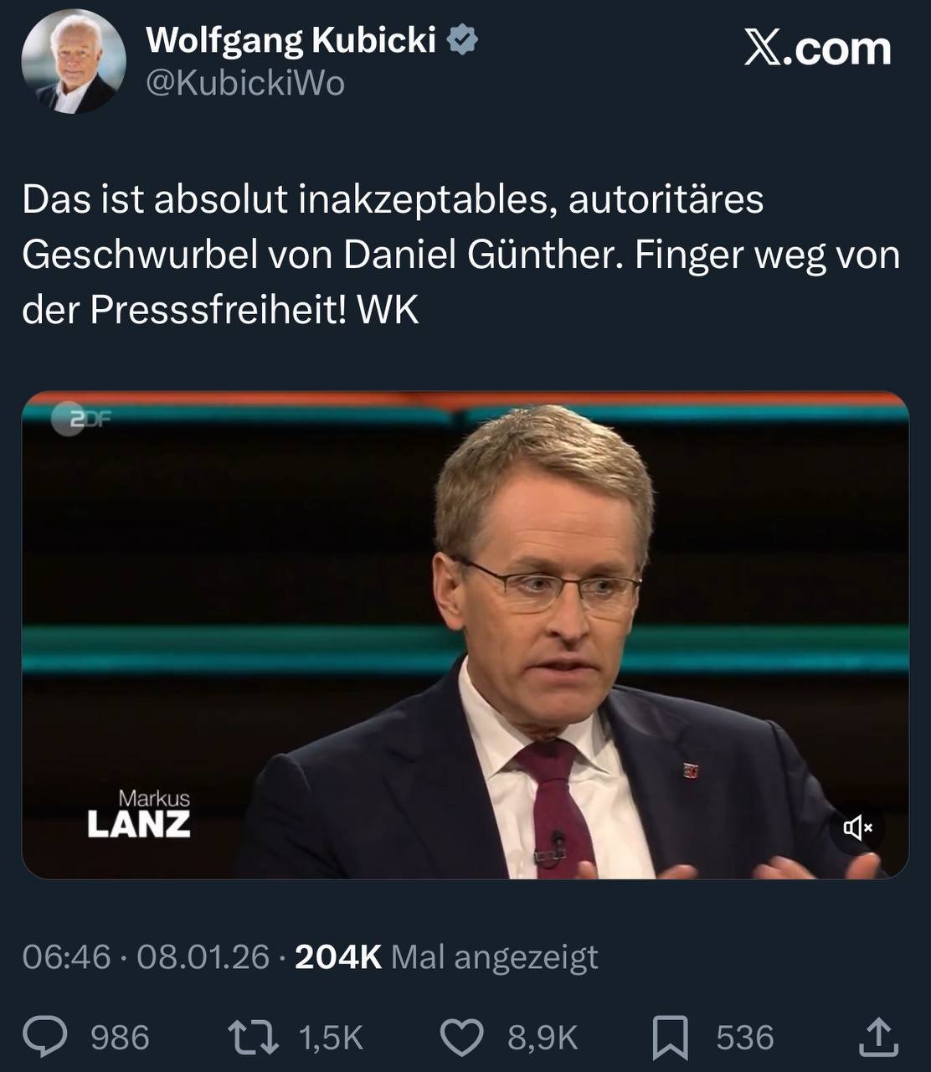Click the tweet text about Daniel Günther
Viewport: 931px width, 1072px height.
point(460,255)
